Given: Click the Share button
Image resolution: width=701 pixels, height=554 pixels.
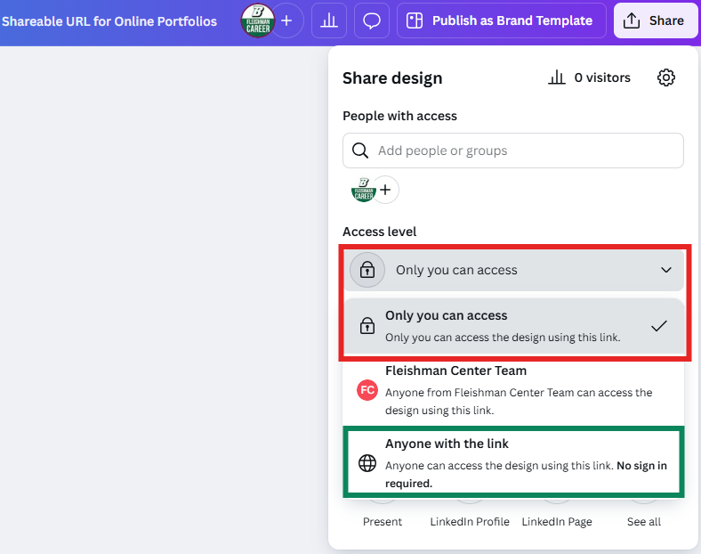Looking at the screenshot, I should coord(655,20).
